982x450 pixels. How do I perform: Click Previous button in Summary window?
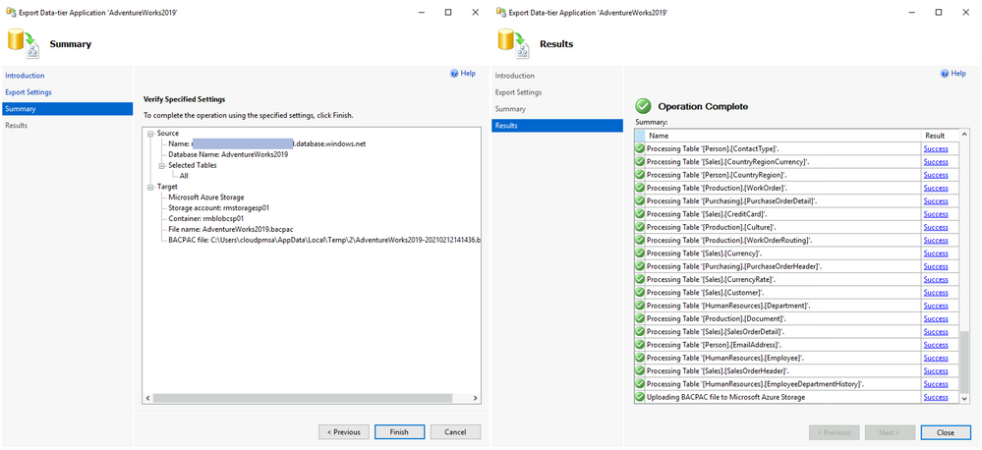click(x=344, y=432)
